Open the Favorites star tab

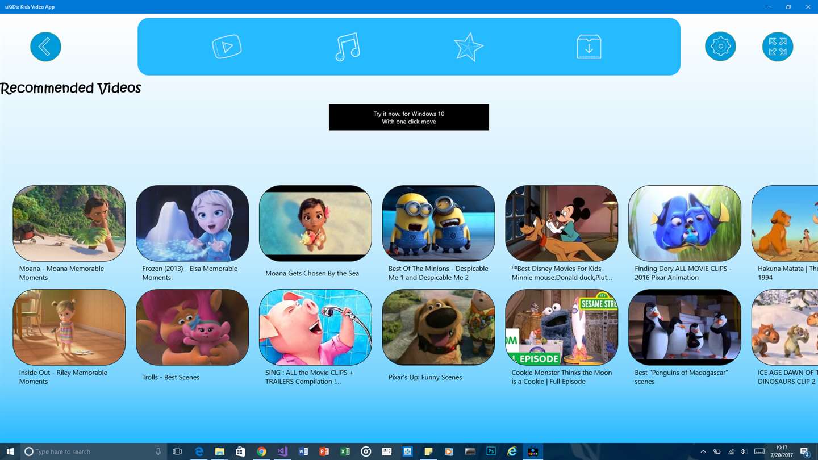click(x=469, y=47)
